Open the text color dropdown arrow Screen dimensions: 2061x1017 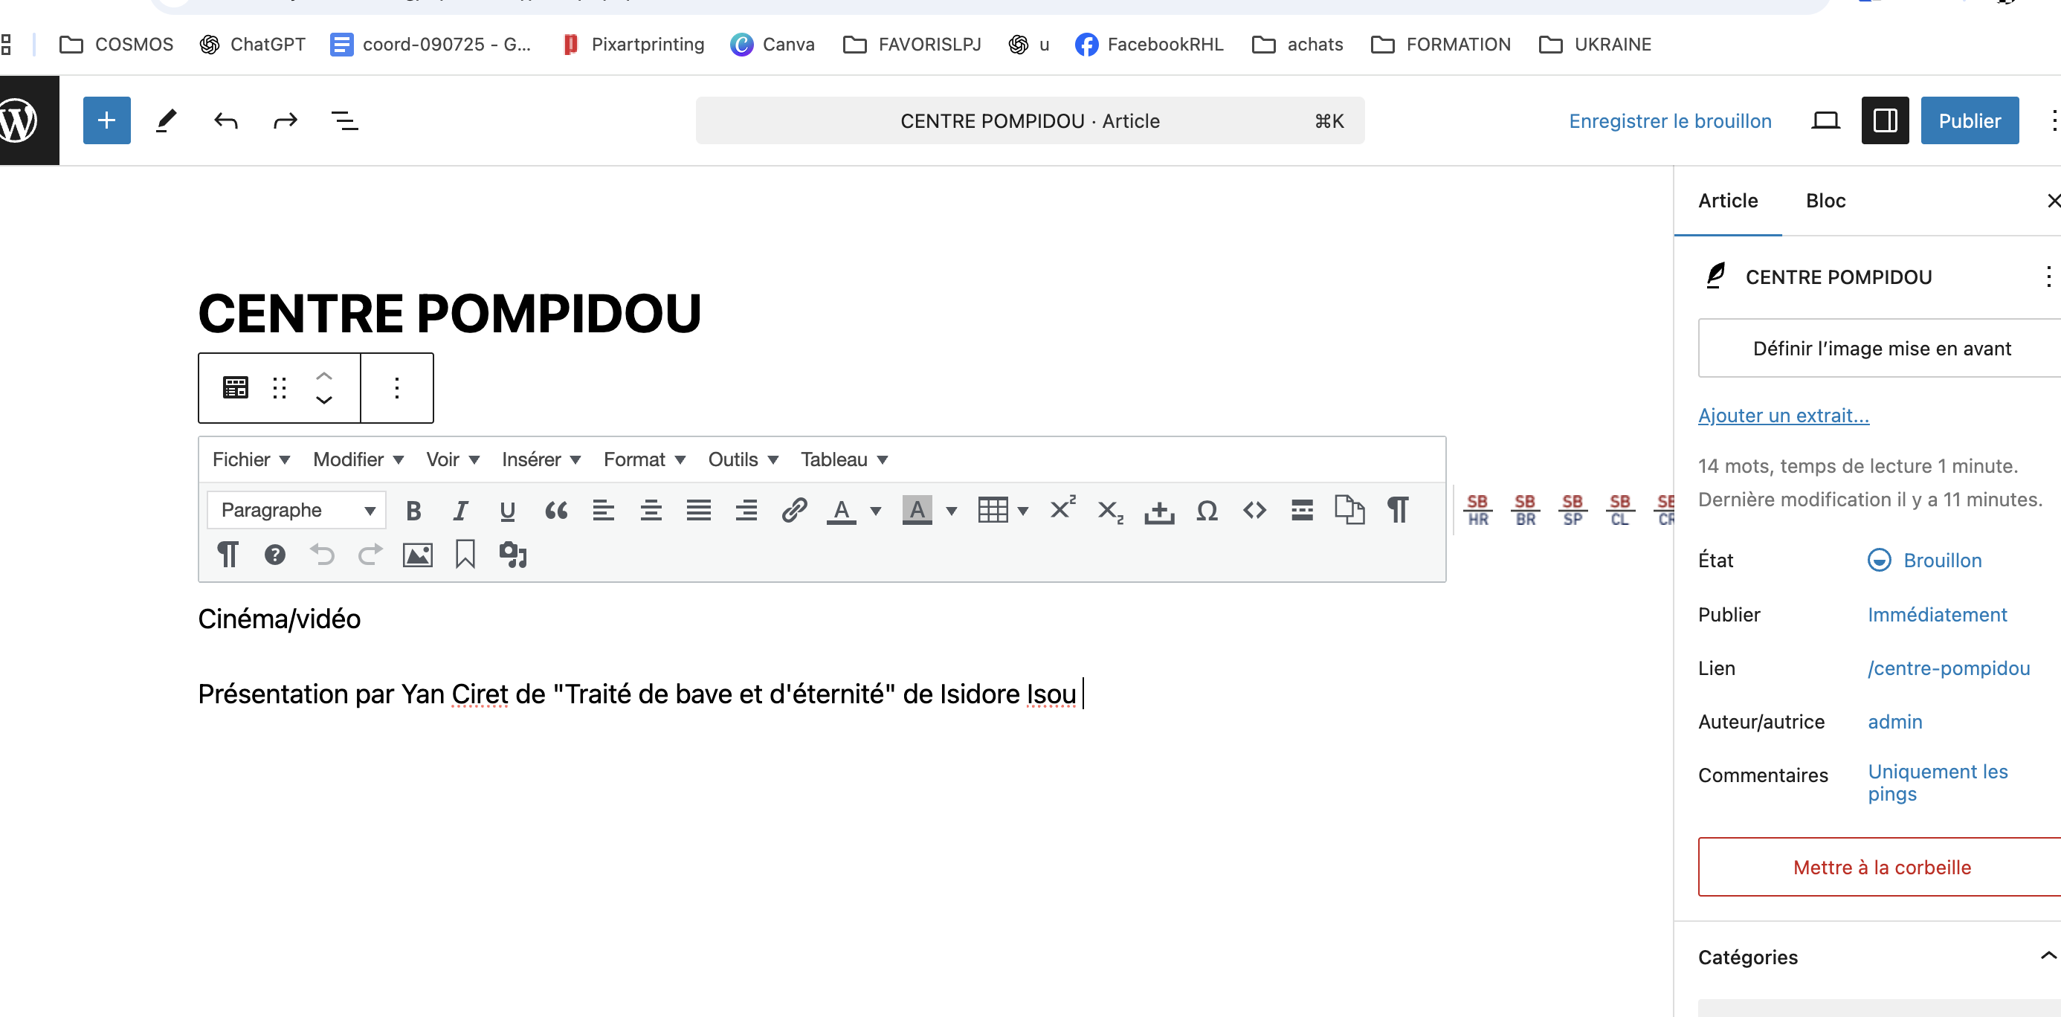coord(875,511)
